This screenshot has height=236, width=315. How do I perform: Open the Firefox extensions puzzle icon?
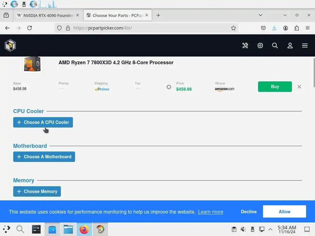(297, 28)
